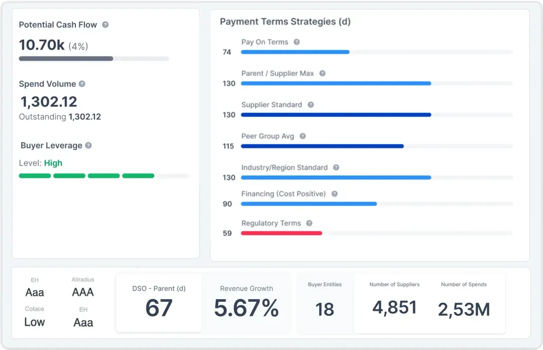543x350 pixels.
Task: Select the Revenue Growth 5.67% card
Action: 246,303
